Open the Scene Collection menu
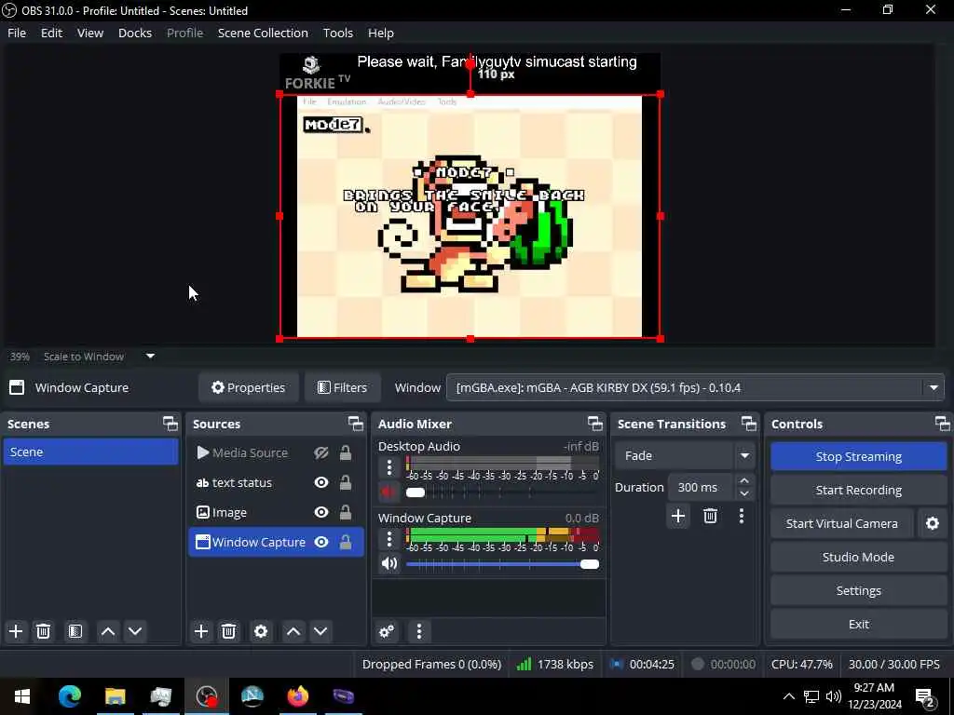Image resolution: width=954 pixels, height=715 pixels. pos(263,33)
